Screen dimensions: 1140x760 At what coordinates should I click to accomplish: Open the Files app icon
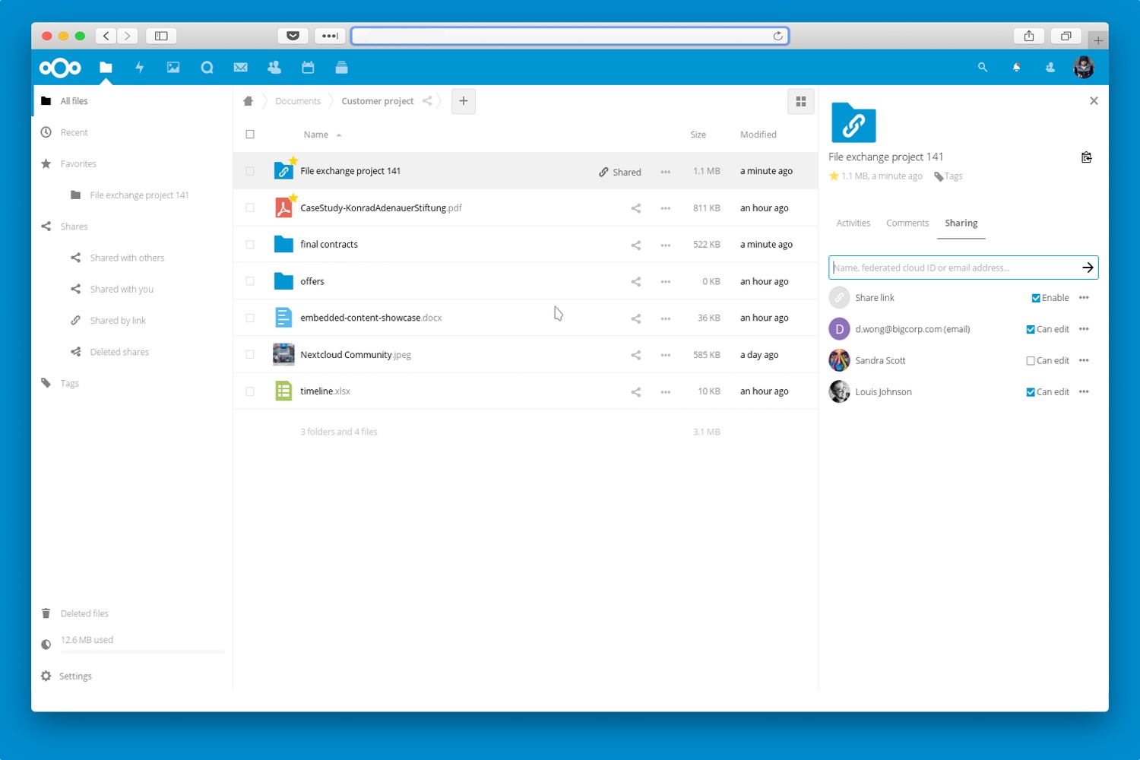[x=106, y=68]
